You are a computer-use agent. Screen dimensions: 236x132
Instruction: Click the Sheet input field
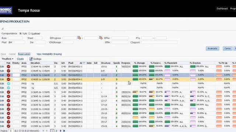tap(38, 38)
